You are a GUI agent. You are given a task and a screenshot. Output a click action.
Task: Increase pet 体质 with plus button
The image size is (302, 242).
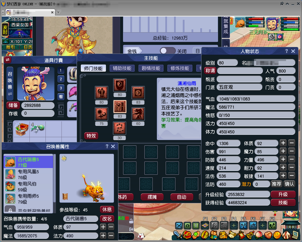click(103, 227)
